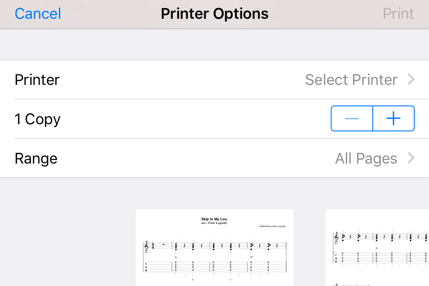Screen dimensions: 429x286
Task: Click the Skip to My Lou title
Action: click(214, 219)
